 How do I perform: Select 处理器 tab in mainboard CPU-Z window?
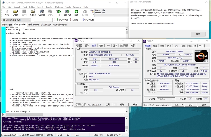pyautogui.click(x=79, y=45)
